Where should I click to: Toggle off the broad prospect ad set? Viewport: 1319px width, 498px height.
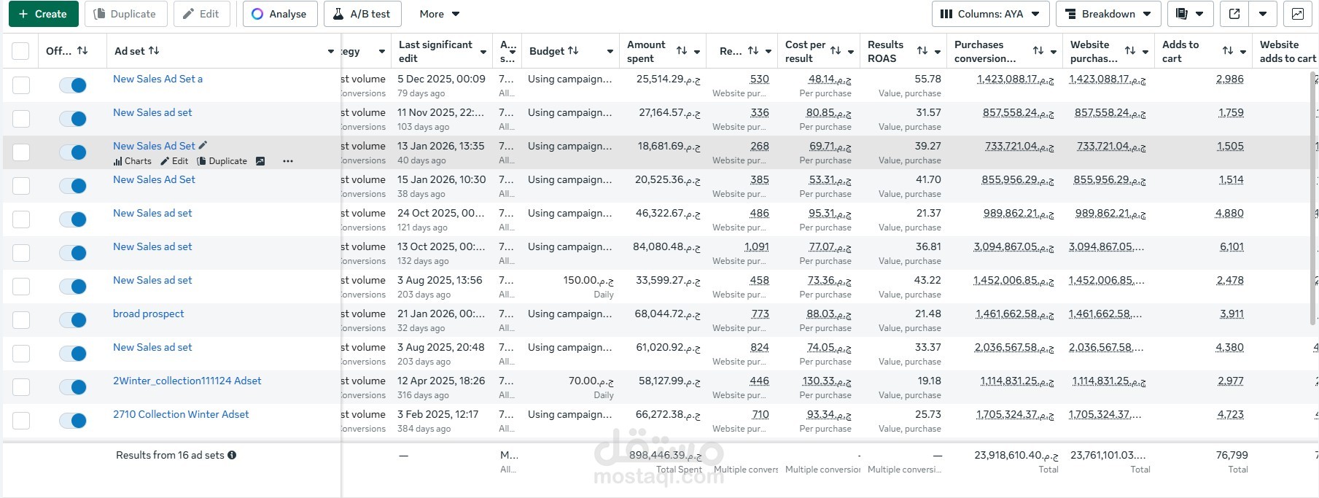(x=73, y=320)
